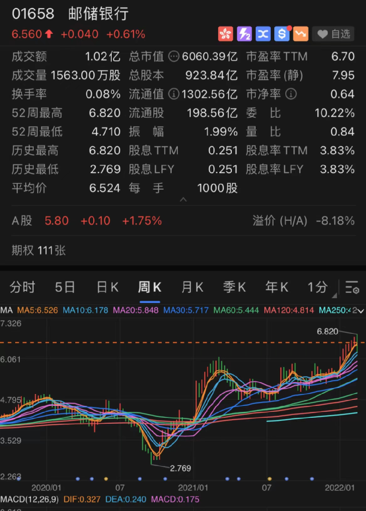Tap the info icon beside 市净率
Viewport: 366px width, 511px height.
tap(291, 94)
